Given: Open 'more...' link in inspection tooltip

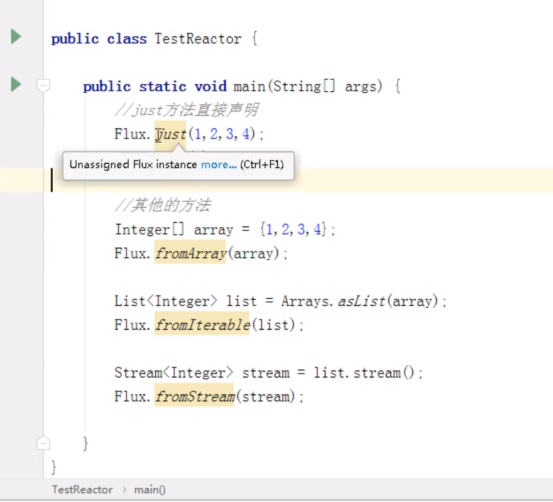Looking at the screenshot, I should 219,165.
